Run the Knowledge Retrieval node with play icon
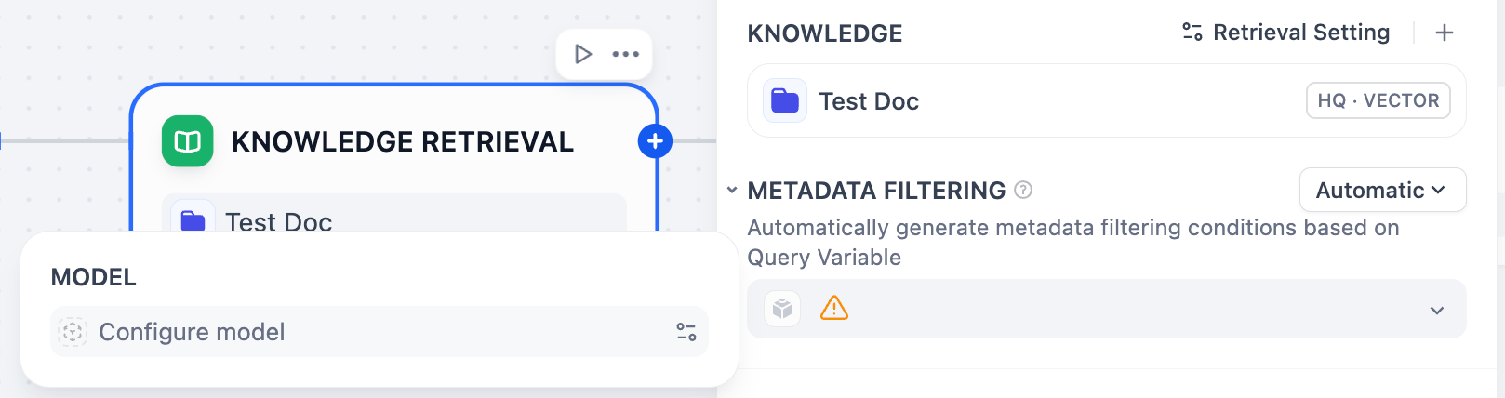This screenshot has width=1505, height=398. click(583, 54)
